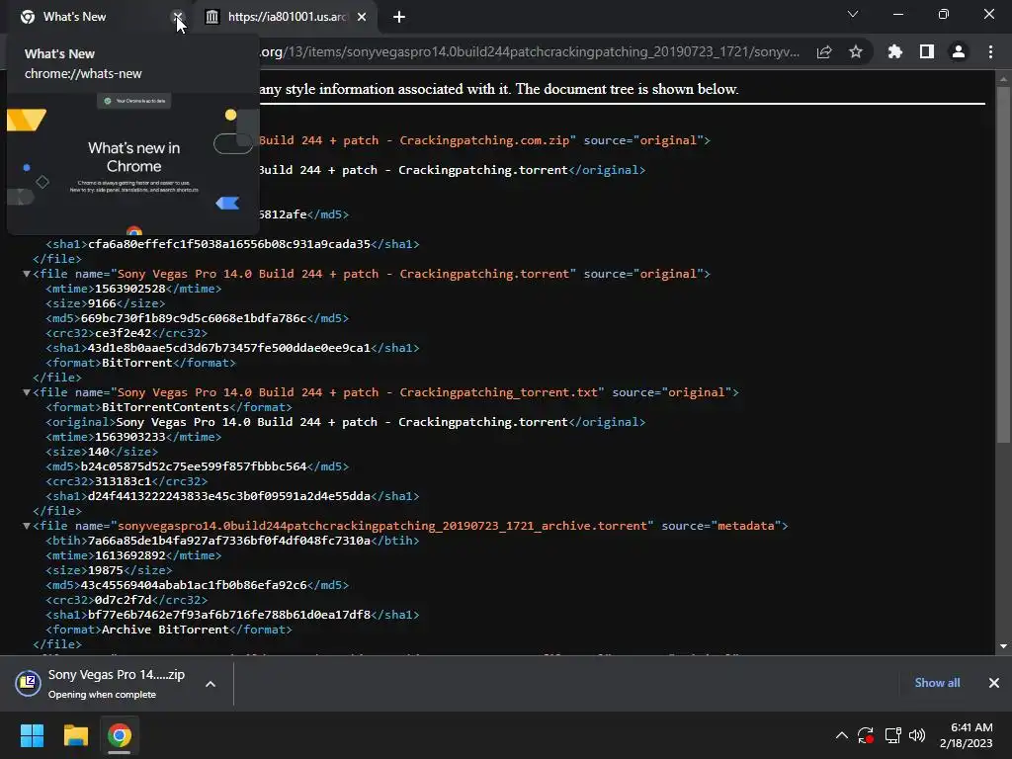Viewport: 1012px width, 759px height.
Task: Click the What's New tab favicon
Action: pyautogui.click(x=28, y=17)
